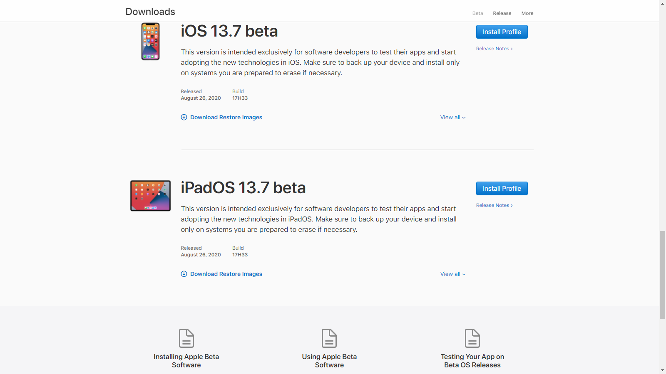Install Profile for iOS 13.7 beta
Viewport: 666px width, 374px height.
[x=502, y=32]
